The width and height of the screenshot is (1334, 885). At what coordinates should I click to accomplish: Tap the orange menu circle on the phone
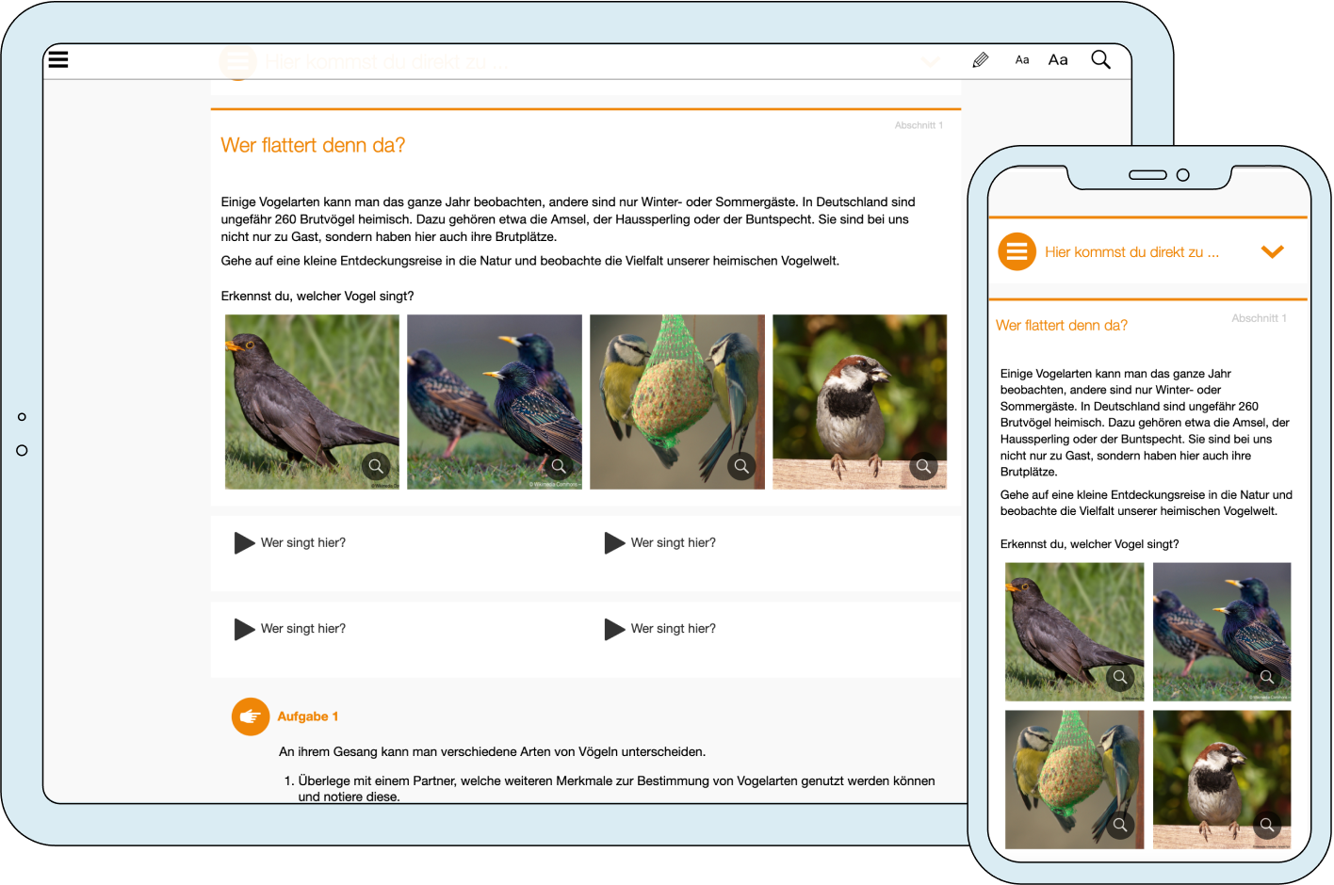1017,252
